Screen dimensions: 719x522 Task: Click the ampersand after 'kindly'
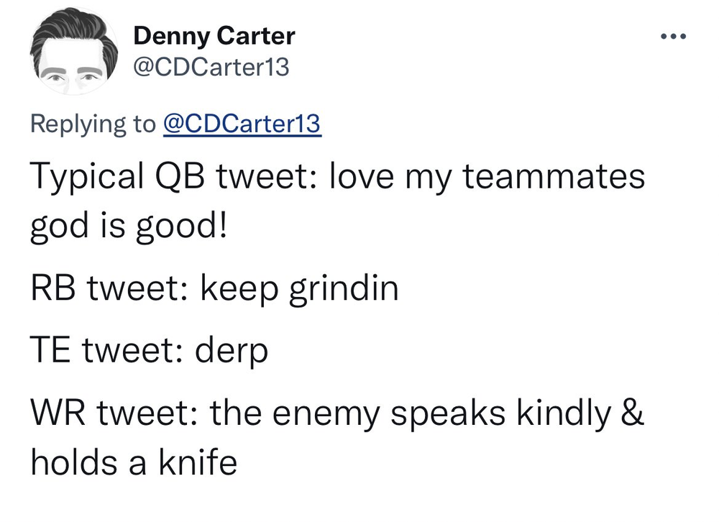click(633, 413)
